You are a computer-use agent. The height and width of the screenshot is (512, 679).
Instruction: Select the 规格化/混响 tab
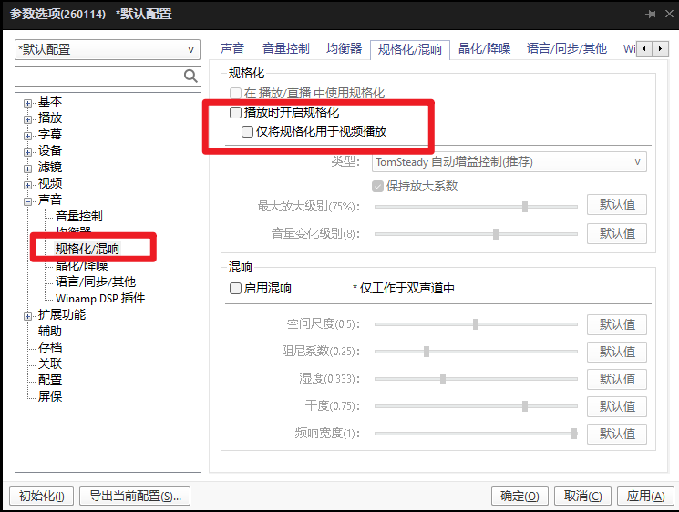[x=409, y=49]
